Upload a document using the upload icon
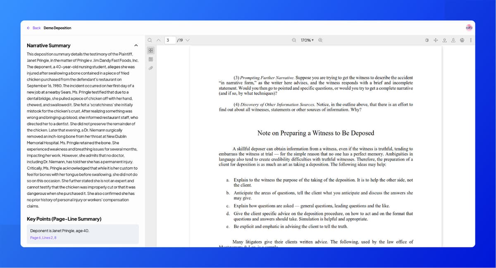Screen dimensions: 496x268 (x=444, y=40)
